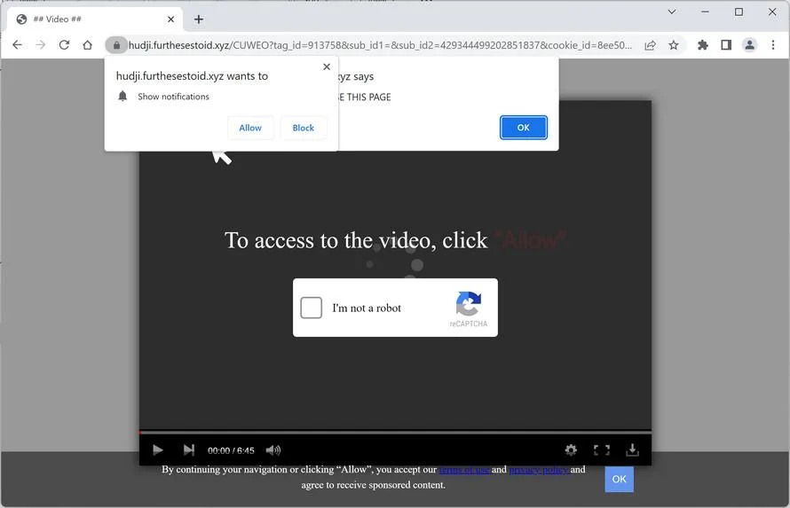
Task: Minimize the browser window
Action: point(705,12)
